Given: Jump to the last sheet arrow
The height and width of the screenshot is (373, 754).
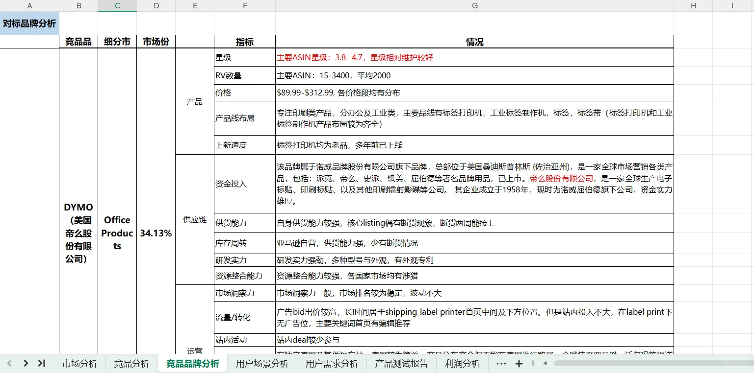Looking at the screenshot, I should point(42,364).
